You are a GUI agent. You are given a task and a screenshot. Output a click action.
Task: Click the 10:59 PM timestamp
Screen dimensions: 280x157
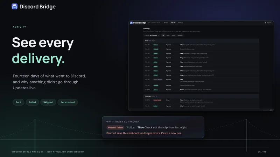tap(147, 100)
